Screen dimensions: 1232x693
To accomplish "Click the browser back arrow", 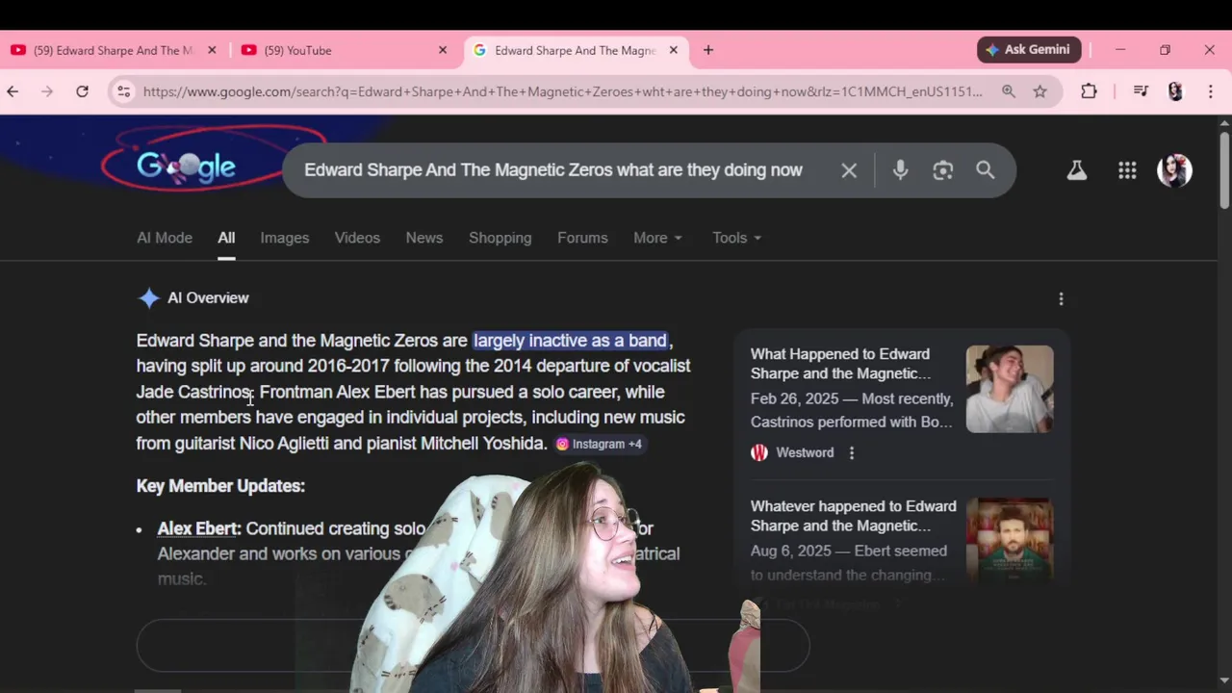I will click(13, 91).
